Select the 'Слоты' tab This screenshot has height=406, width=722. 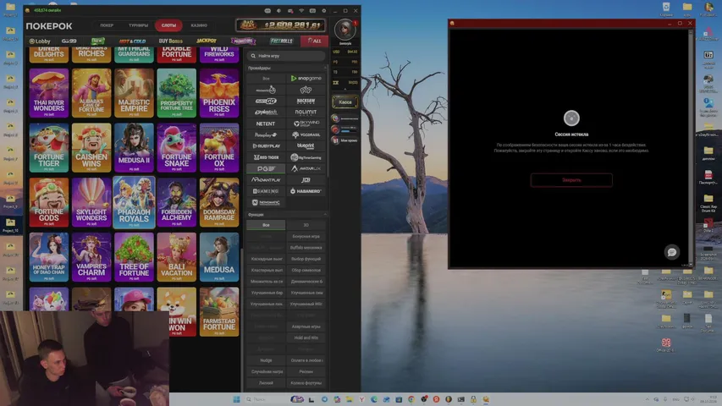pyautogui.click(x=168, y=25)
